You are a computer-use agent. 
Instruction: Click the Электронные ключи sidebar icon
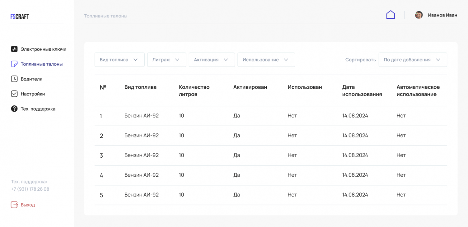pos(14,49)
